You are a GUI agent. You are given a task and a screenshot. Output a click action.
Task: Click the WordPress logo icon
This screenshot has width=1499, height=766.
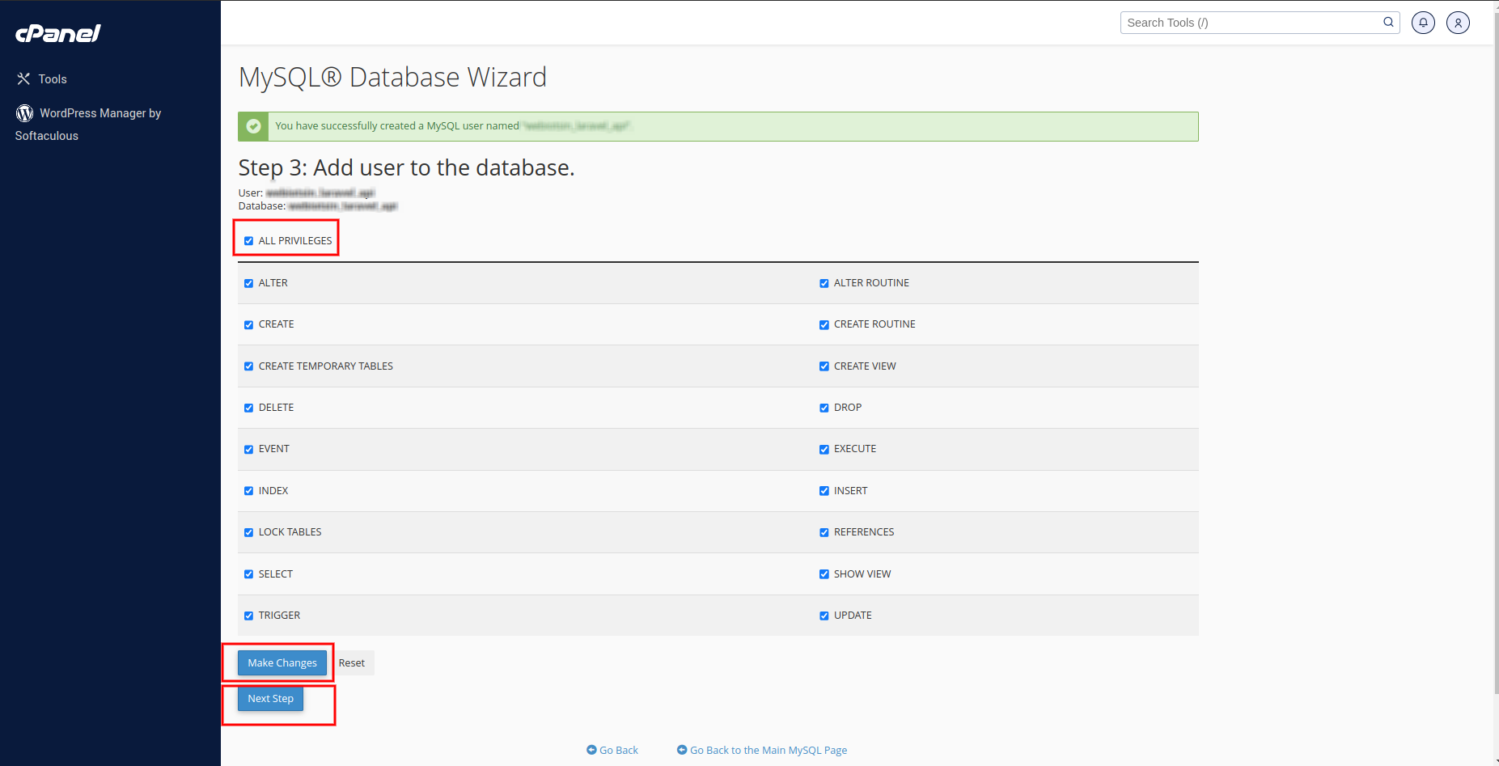coord(25,113)
